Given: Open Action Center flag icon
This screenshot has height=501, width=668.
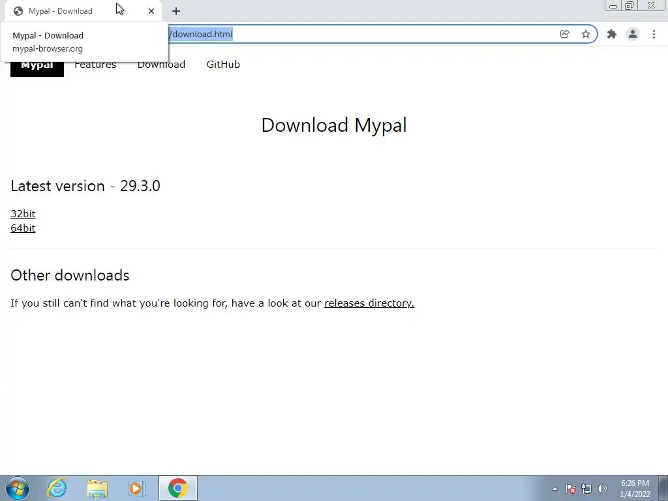Looking at the screenshot, I should [x=571, y=489].
